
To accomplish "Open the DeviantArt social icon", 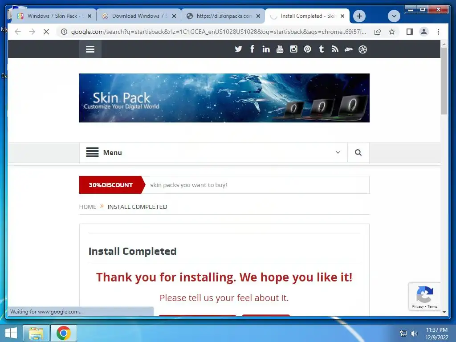I will point(349,49).
